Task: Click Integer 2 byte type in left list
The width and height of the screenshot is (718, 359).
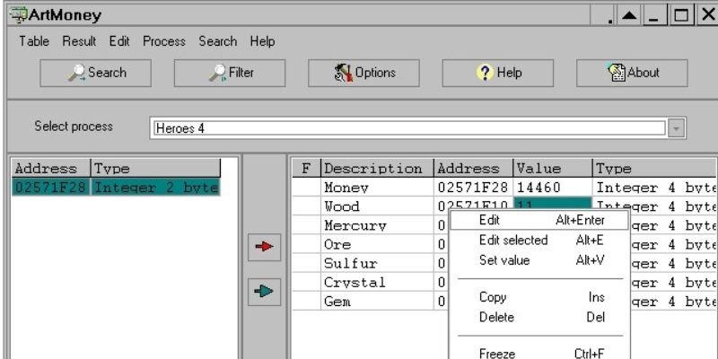Action: click(x=155, y=188)
